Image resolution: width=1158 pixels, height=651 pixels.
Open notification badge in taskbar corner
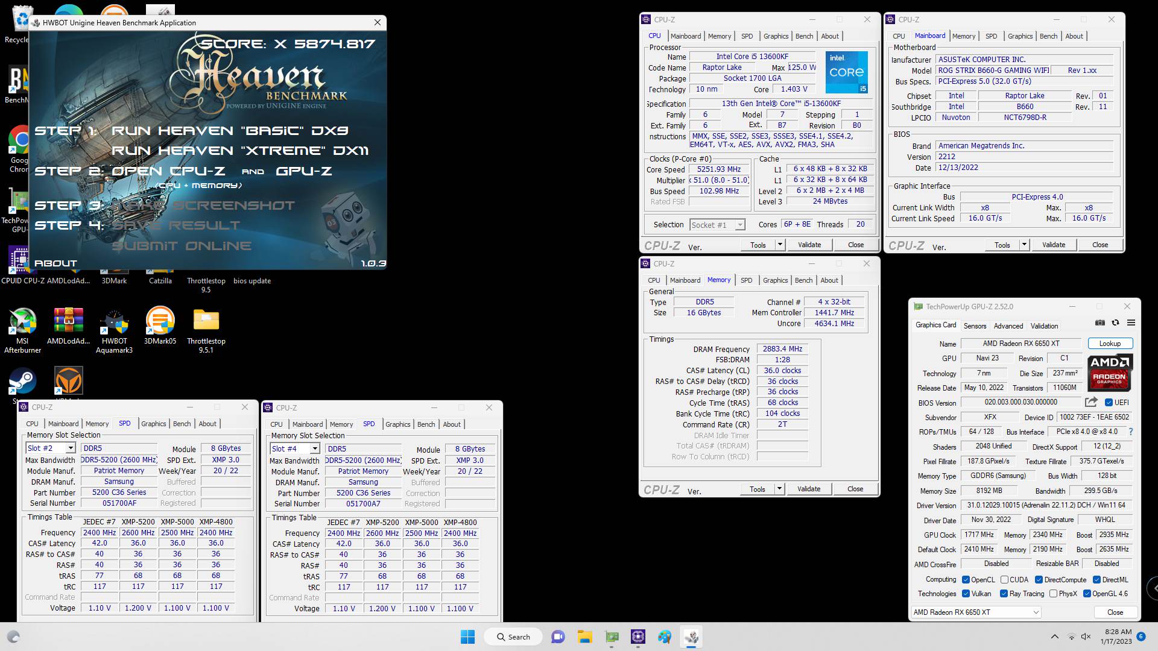(1141, 636)
